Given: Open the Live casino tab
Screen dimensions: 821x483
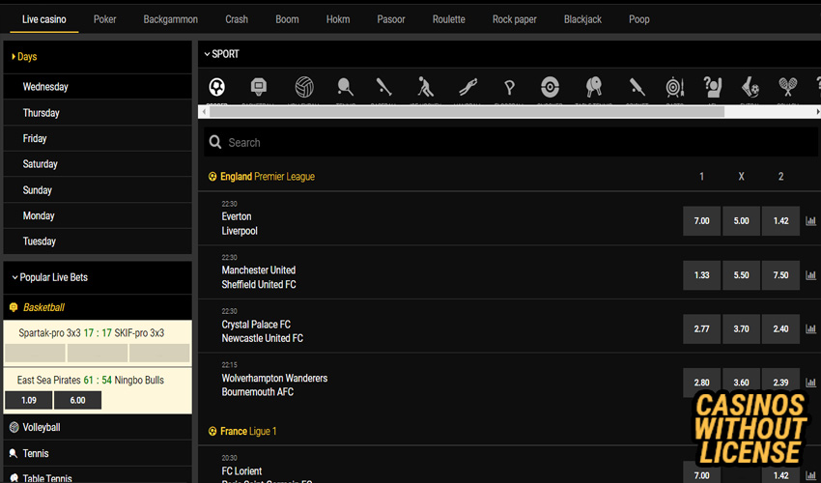Looking at the screenshot, I should click(43, 19).
